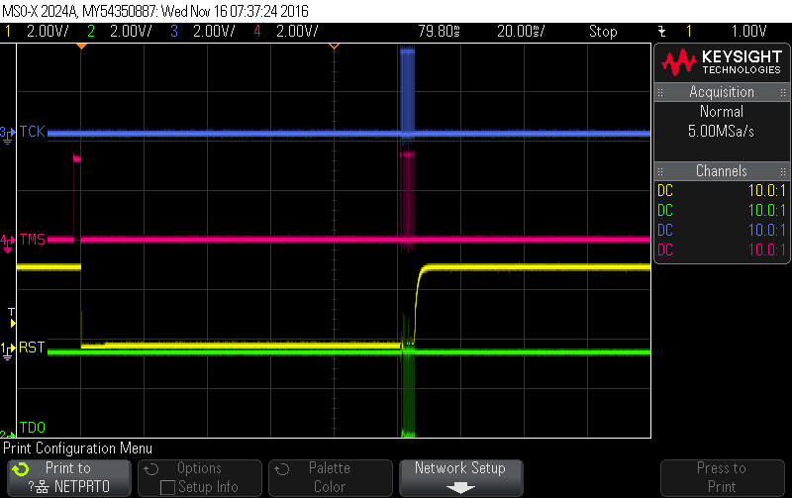Click the channel 3 ground indicator beside TCK
This screenshot has height=498, width=792.
click(8, 135)
